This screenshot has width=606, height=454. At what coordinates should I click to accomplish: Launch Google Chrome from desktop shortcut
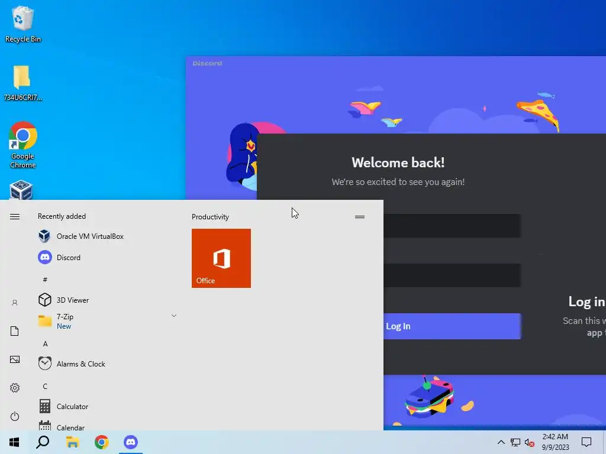23,145
